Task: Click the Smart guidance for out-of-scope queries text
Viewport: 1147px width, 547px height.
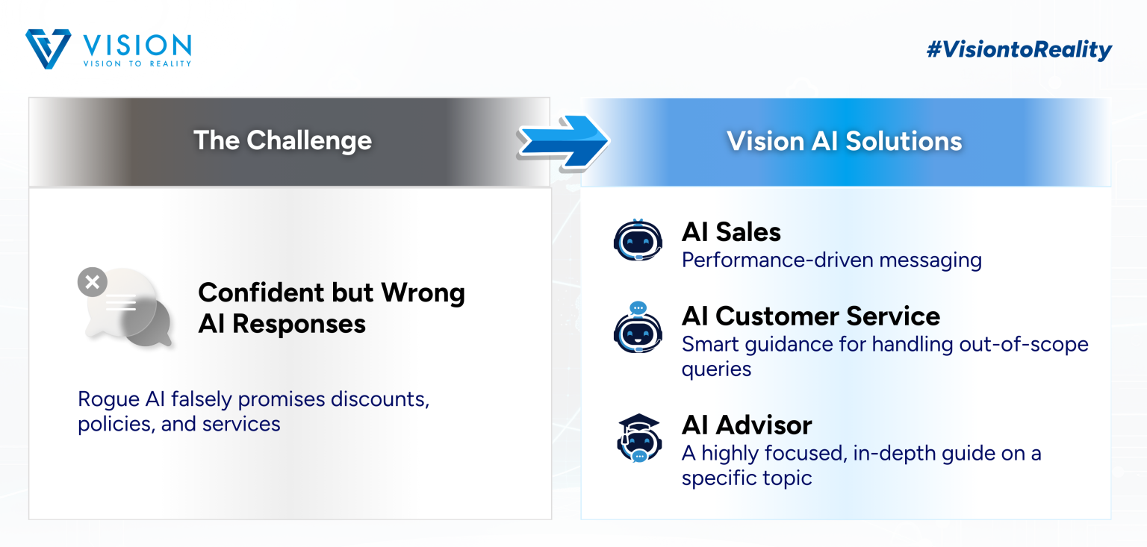Action: tap(884, 356)
